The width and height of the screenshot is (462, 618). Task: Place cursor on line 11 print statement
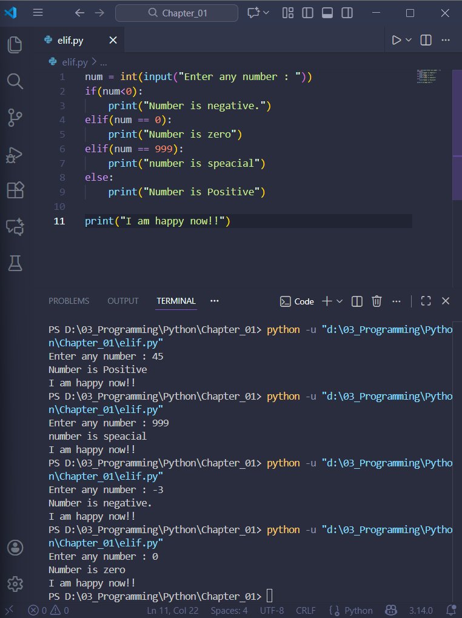(158, 221)
